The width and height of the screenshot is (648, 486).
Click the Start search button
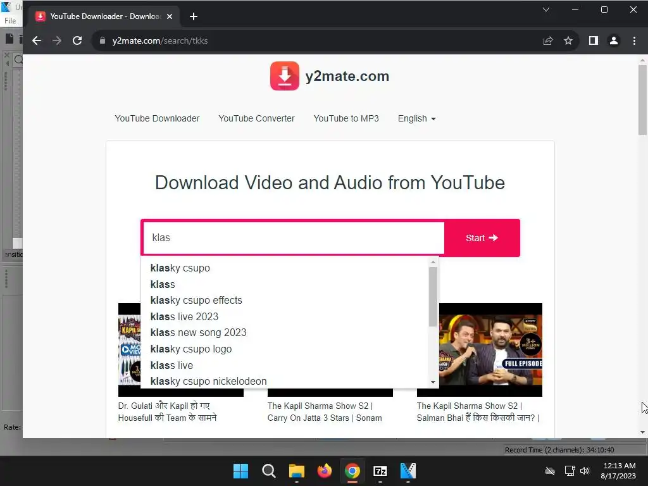[x=482, y=238]
